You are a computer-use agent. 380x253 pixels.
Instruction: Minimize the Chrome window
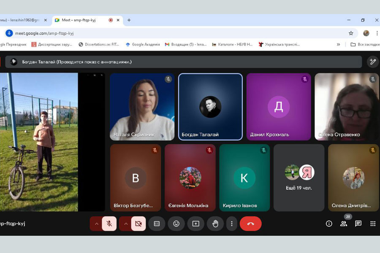point(349,20)
